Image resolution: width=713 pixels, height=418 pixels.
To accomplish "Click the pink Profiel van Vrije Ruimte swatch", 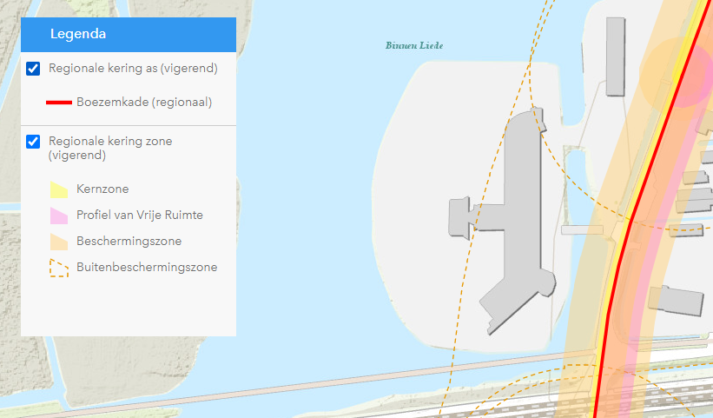I will (59, 216).
